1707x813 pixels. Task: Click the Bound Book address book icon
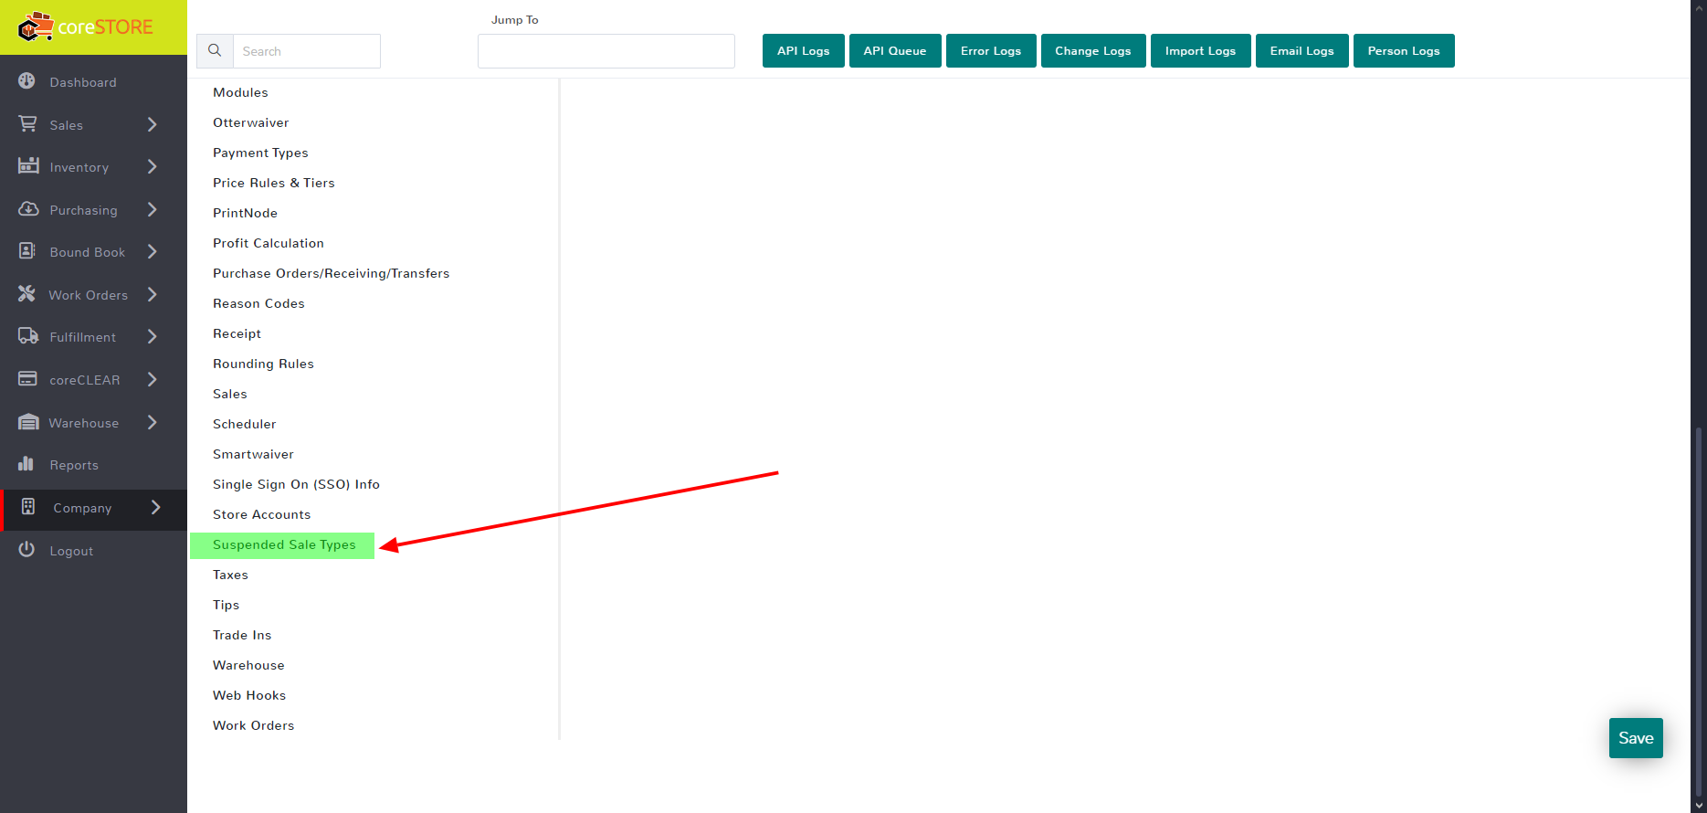click(27, 251)
